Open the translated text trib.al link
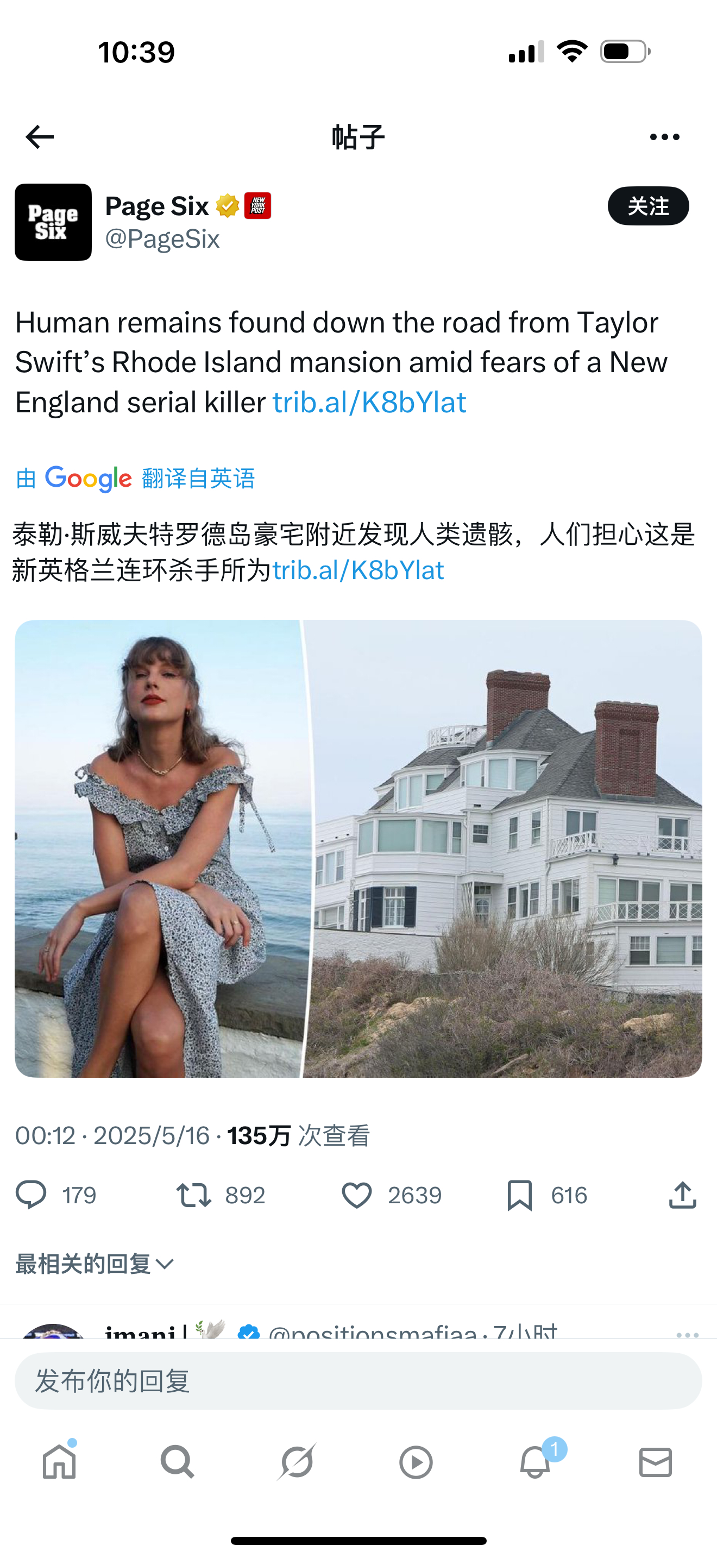Image resolution: width=717 pixels, height=1558 pixels. tap(358, 570)
